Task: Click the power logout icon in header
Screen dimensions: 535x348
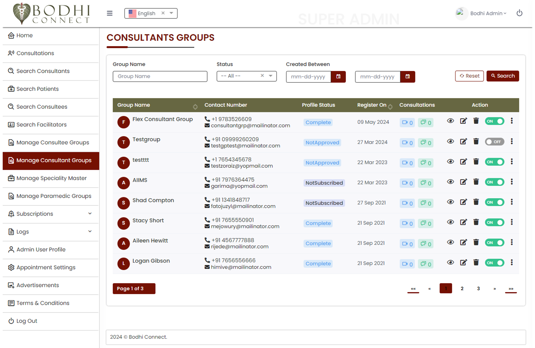Action: coord(519,13)
